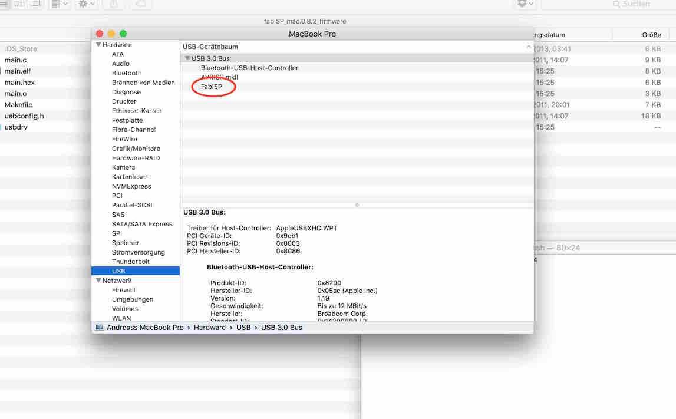Image resolution: width=676 pixels, height=419 pixels.
Task: Open NVMExpress category
Action: click(131, 187)
